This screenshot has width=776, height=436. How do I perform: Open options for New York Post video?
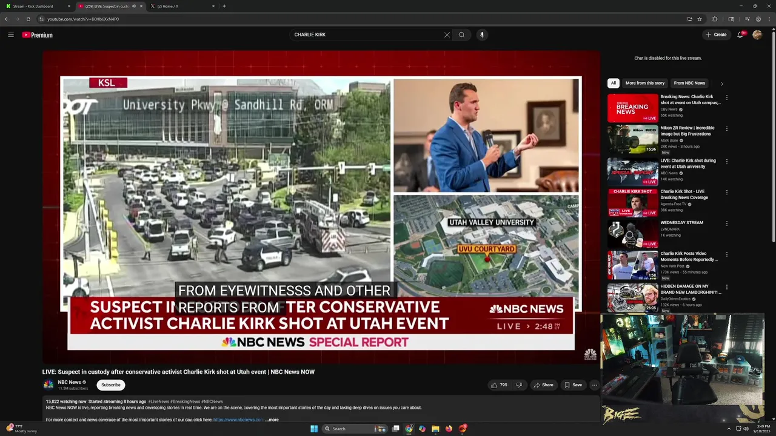tap(726, 254)
